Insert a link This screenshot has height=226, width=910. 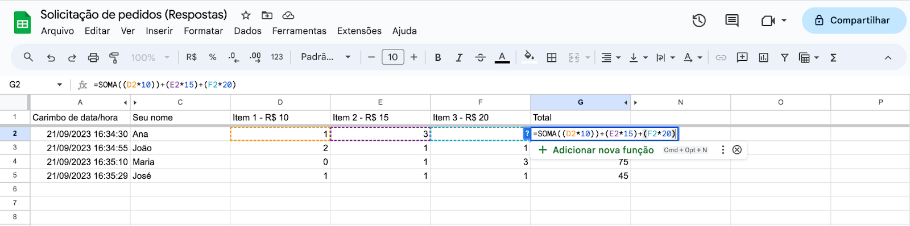(721, 57)
